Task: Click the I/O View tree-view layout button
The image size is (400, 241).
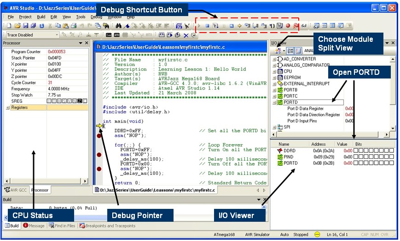Action: tap(290, 50)
